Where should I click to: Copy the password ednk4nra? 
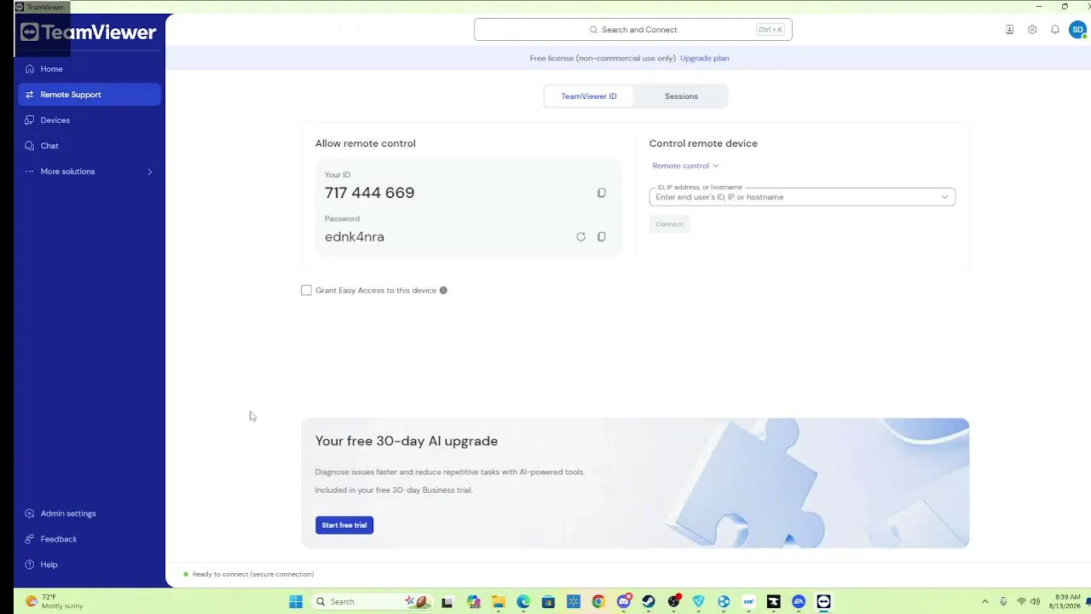click(601, 237)
